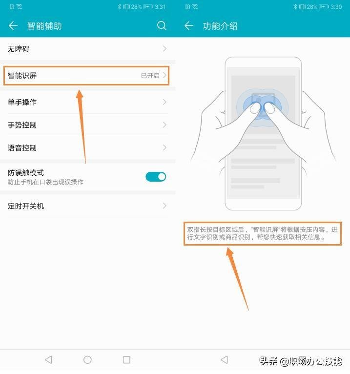Tap 功能介绍 page title
Image resolution: width=350 pixels, height=374 pixels.
click(220, 26)
